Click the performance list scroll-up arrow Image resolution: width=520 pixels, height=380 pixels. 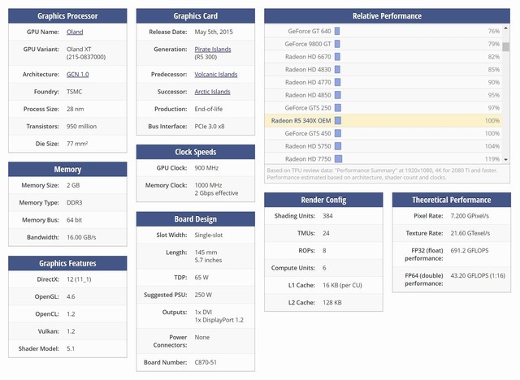click(505, 28)
